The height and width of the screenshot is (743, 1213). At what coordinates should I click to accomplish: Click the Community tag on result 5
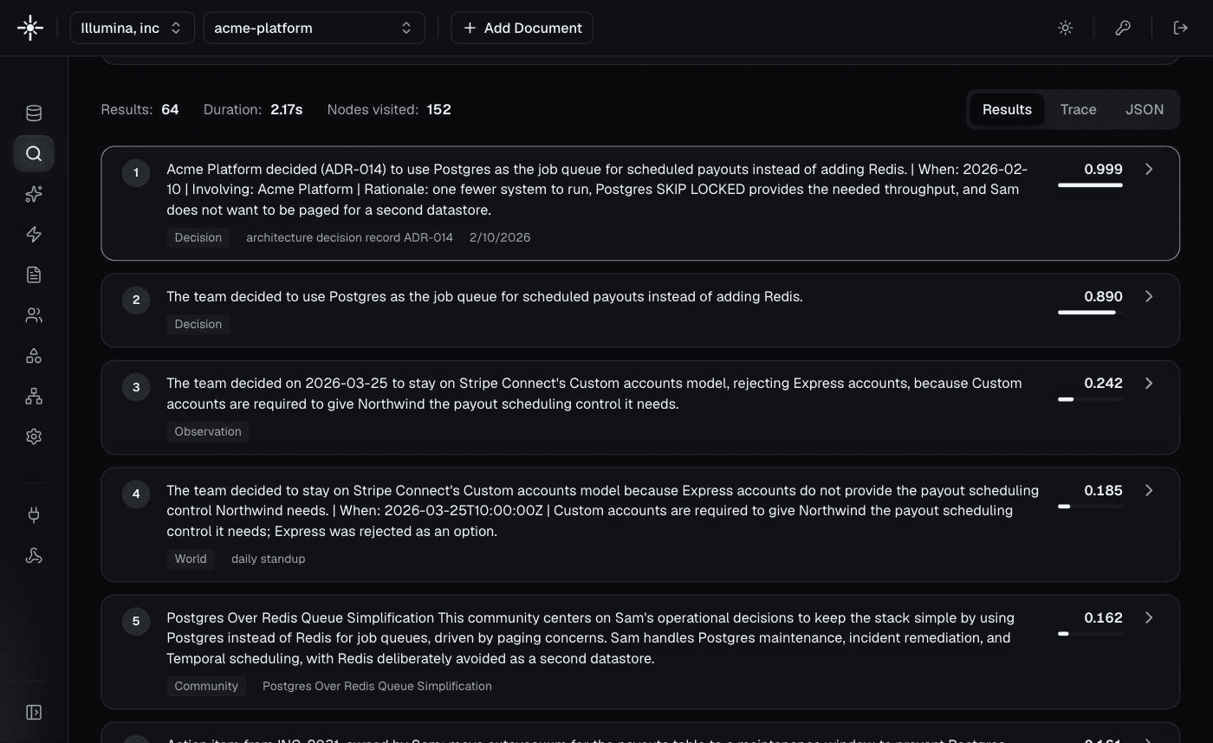(x=206, y=686)
